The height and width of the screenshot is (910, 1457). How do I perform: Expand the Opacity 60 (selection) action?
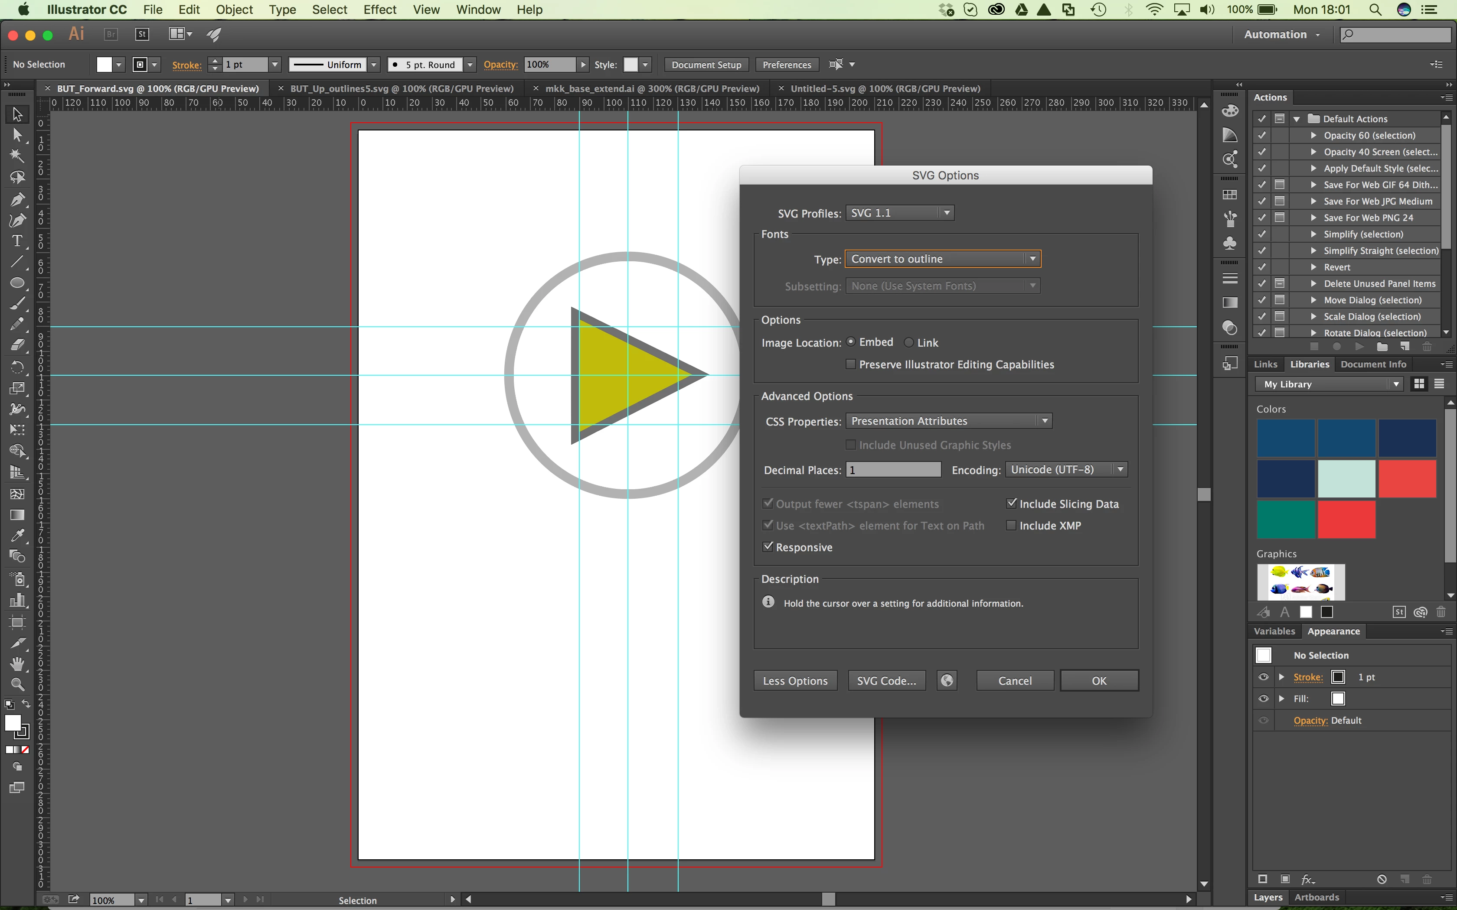coord(1313,135)
